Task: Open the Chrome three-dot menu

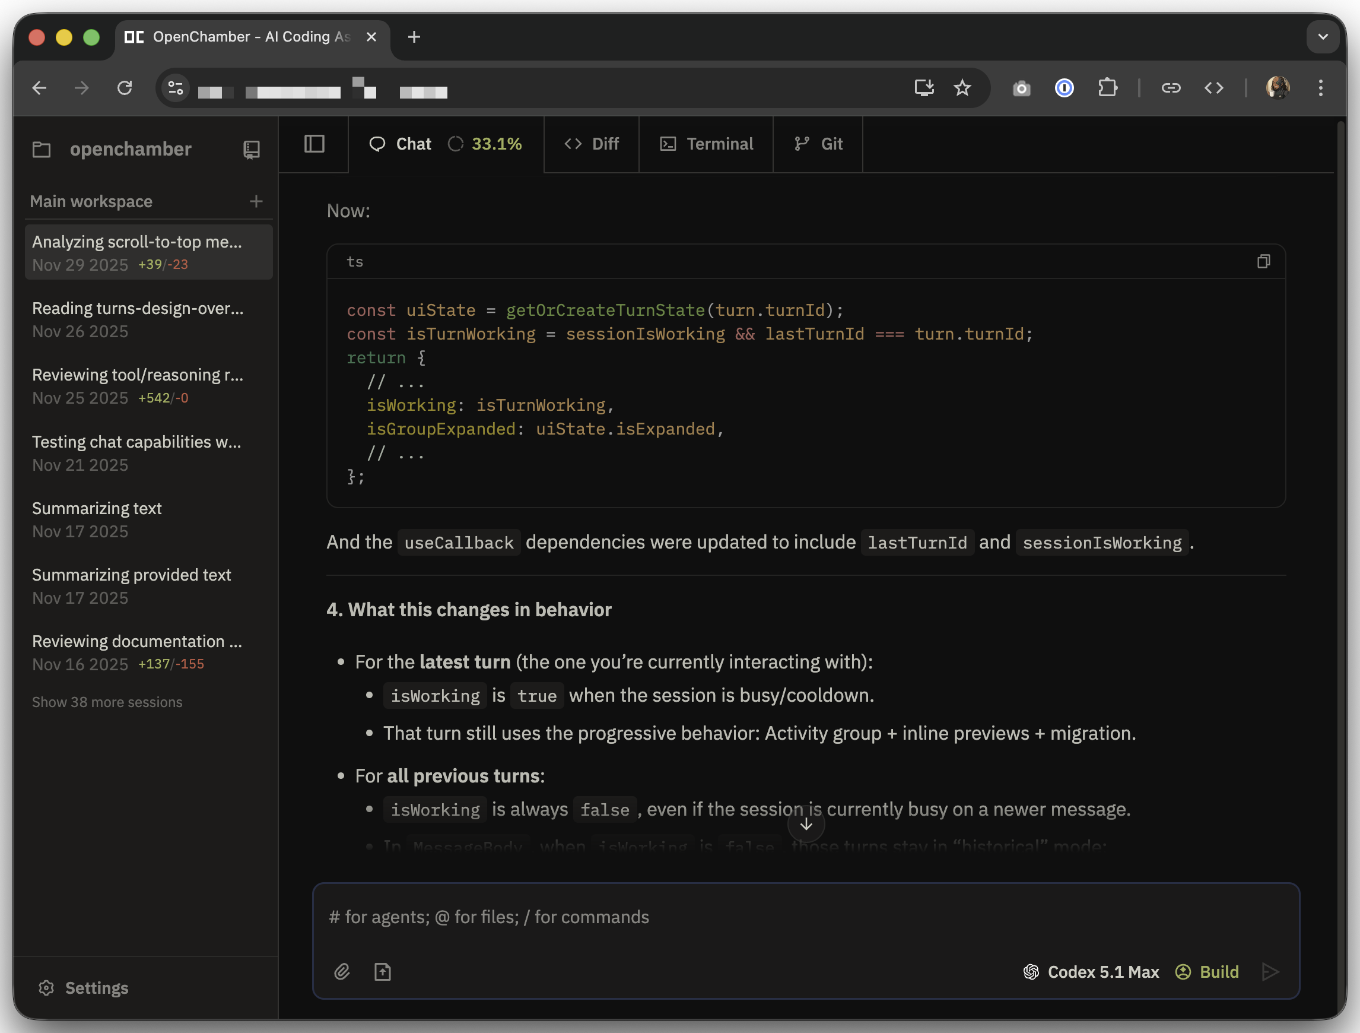Action: [1321, 88]
